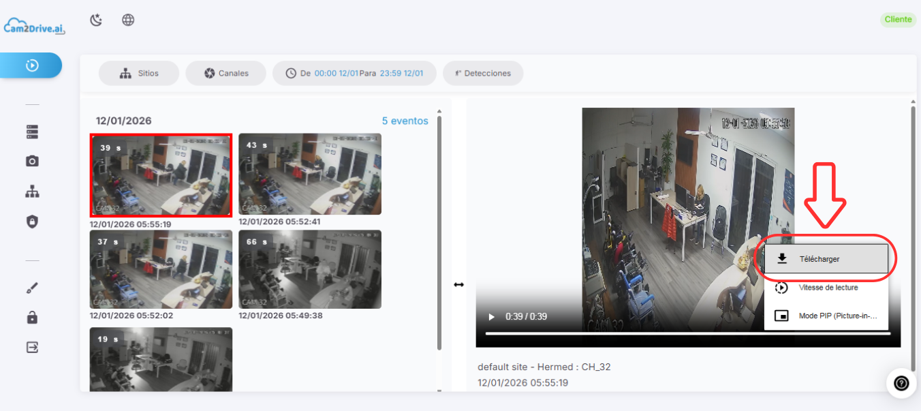Go to the camera section in sidebar

pyautogui.click(x=32, y=161)
